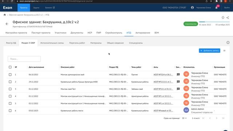Go to home via breadcrumb house icon
The width and height of the screenshot is (233, 131).
[x=5, y=15]
